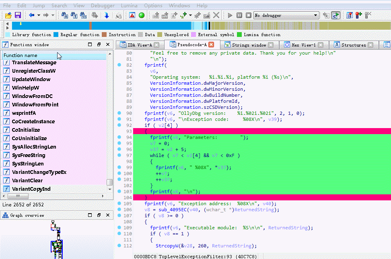Screen dimensions: 391x259
Task: Sort by Function name column header
Action: (54, 55)
